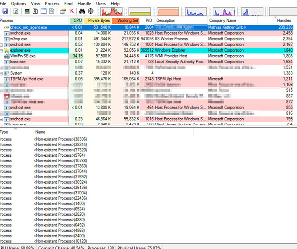The image size is (297, 249).
Task: Click the icon beside svchost.exe PID 464
Action: tap(7, 108)
